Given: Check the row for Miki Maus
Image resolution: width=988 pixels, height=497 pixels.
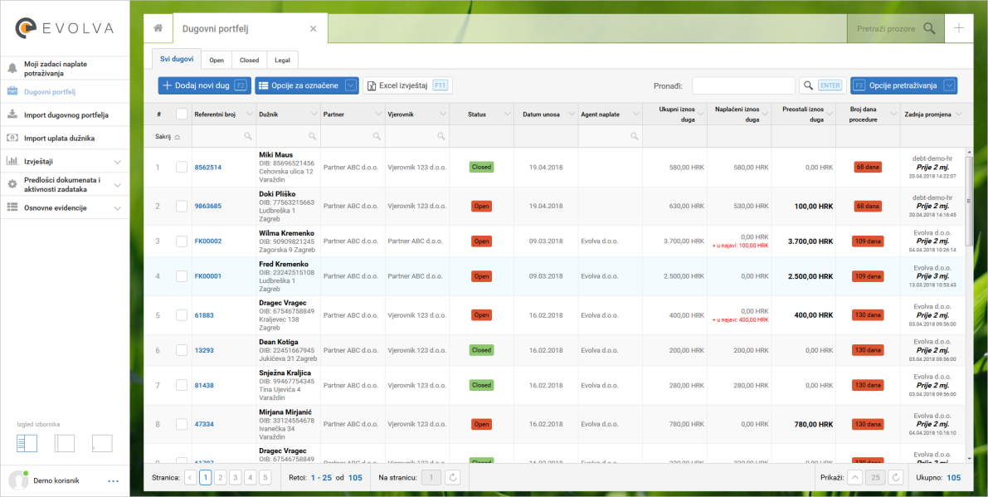Looking at the screenshot, I should [x=182, y=167].
